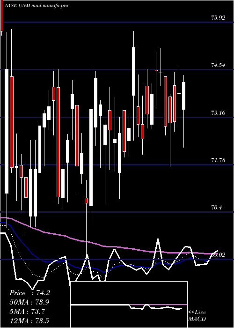Click the 73.16 price level label

pyautogui.click(x=218, y=113)
